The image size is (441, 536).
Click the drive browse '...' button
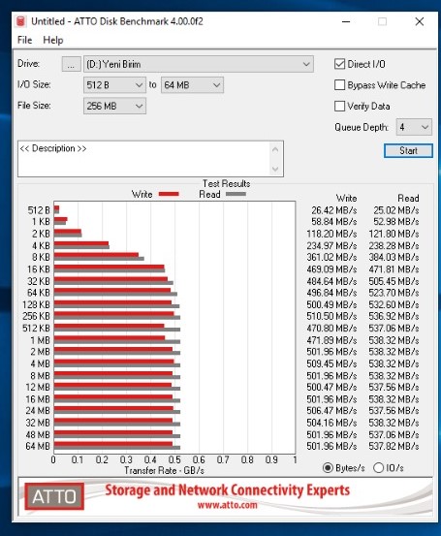pos(71,64)
